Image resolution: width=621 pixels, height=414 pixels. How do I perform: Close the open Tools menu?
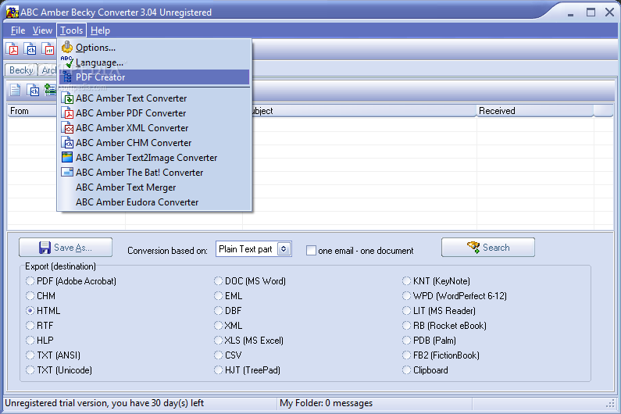click(72, 30)
